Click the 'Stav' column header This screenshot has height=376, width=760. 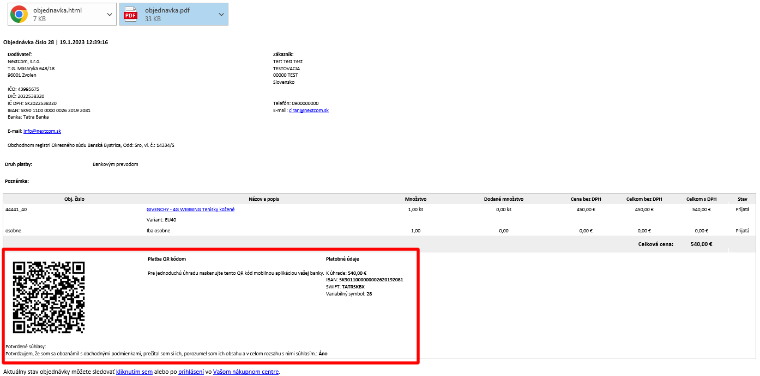(x=743, y=199)
